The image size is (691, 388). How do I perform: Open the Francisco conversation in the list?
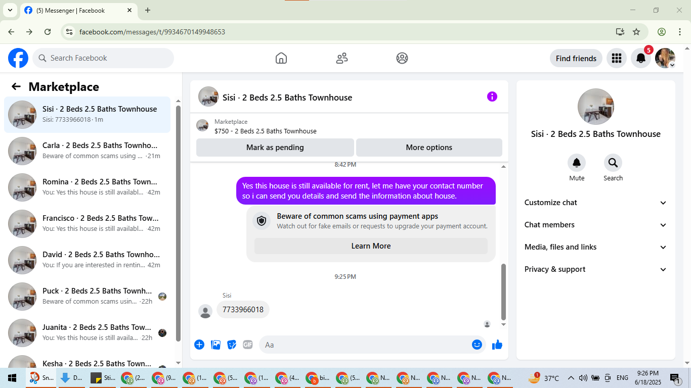87,224
